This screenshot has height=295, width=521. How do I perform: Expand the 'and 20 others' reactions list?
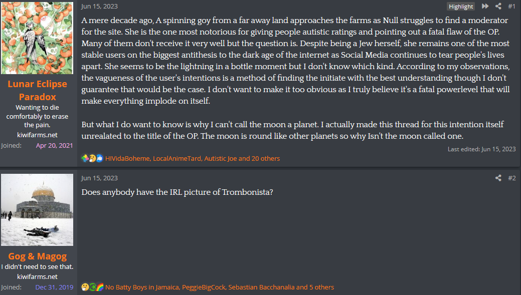point(259,158)
